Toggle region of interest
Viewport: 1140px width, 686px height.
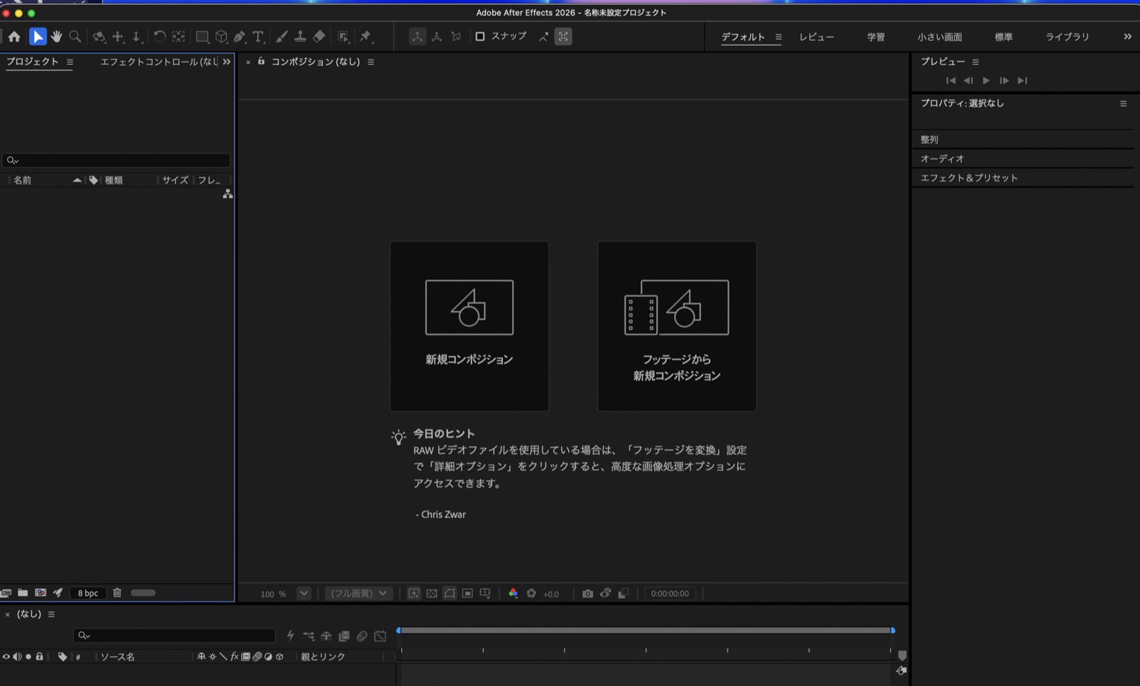pos(467,593)
